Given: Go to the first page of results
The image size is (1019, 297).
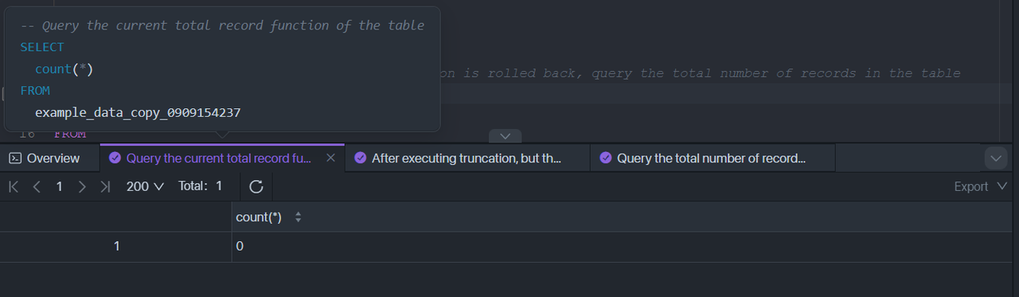Looking at the screenshot, I should 14,186.
